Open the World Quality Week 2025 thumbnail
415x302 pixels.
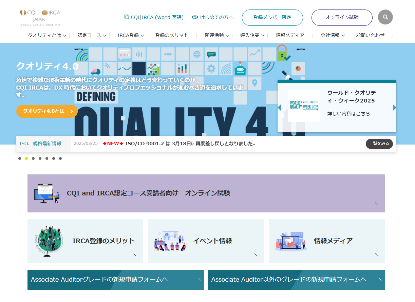click(304, 106)
